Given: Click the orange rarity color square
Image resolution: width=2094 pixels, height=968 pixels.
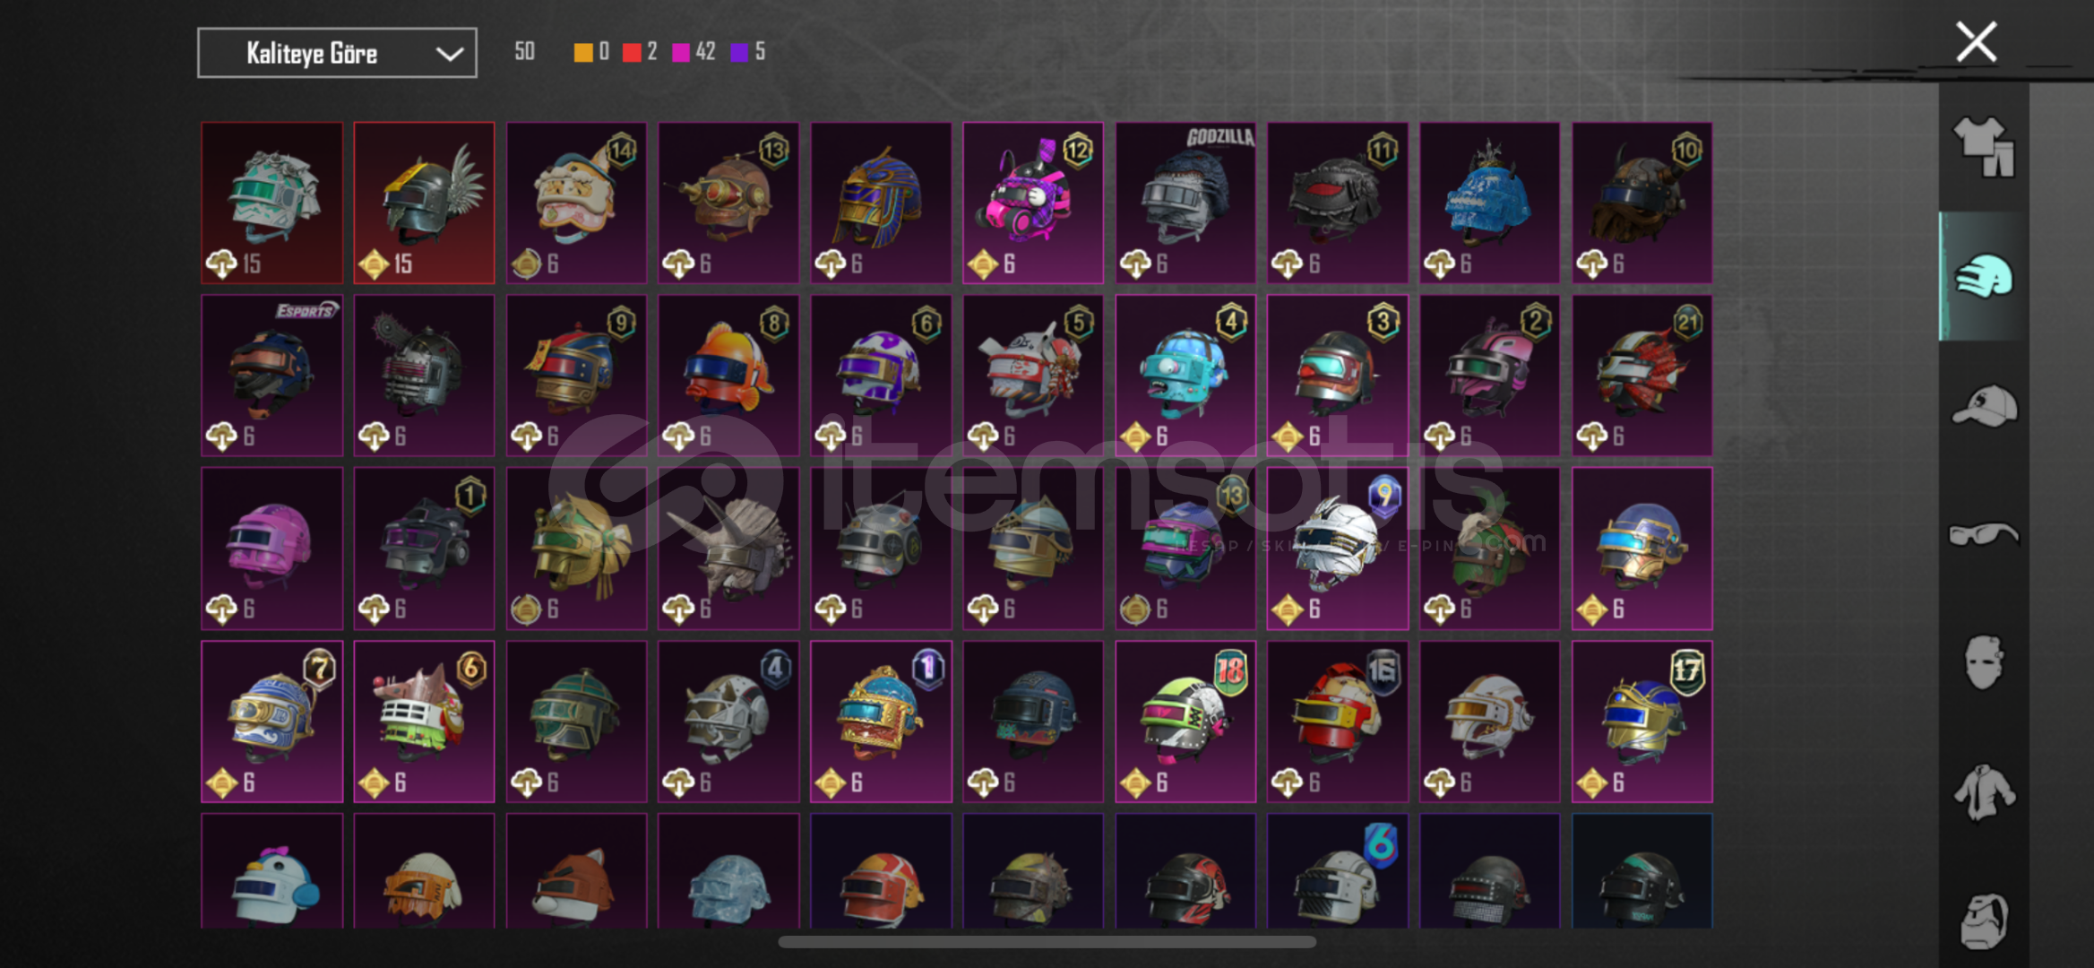Looking at the screenshot, I should (x=582, y=52).
